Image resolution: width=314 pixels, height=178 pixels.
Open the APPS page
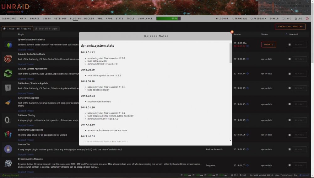[x=109, y=18]
